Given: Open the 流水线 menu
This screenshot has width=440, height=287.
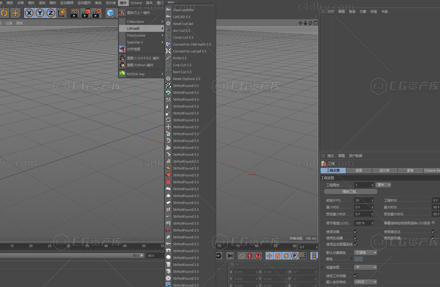Looking at the screenshot, I should tap(111, 3).
